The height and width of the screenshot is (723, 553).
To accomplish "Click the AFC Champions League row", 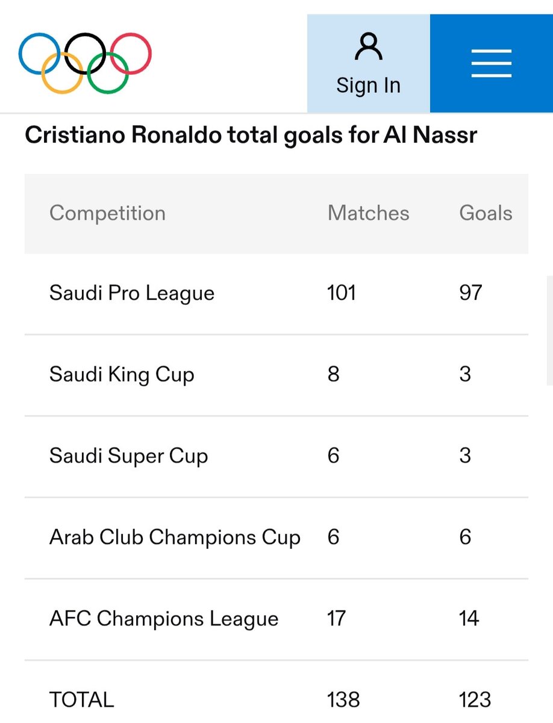I will tap(276, 619).
